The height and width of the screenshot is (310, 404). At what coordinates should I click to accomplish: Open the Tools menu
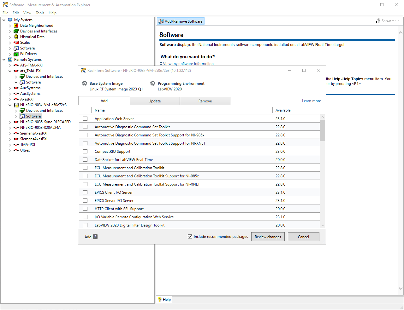pos(40,13)
